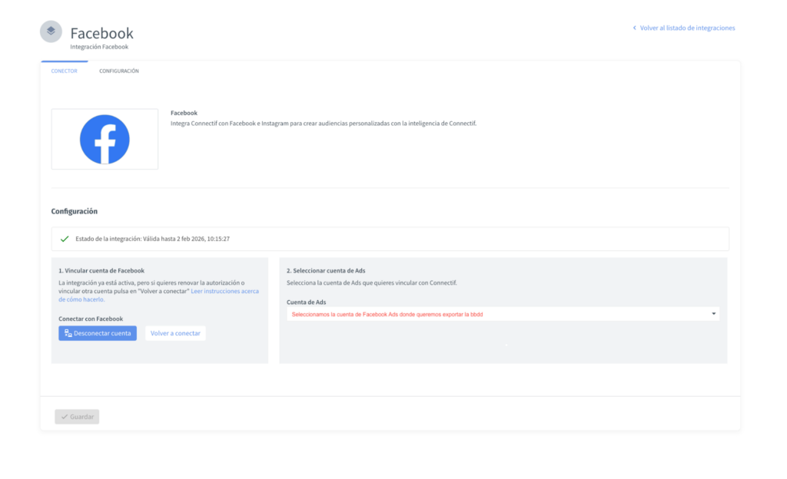Switch to the Configuración tab

[119, 71]
